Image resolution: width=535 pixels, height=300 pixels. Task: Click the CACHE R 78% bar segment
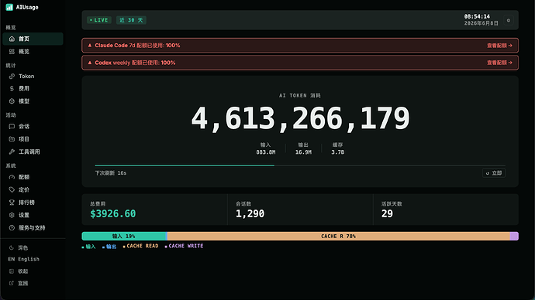[339, 236]
